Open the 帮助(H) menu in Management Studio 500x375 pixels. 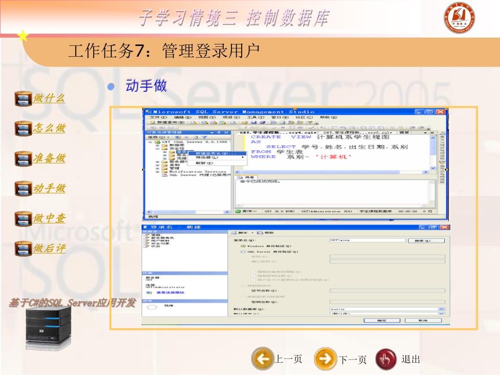[x=329, y=117]
